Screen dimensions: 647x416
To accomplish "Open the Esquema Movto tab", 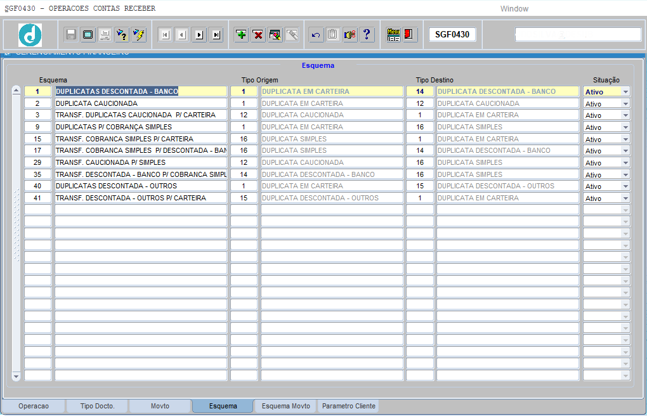I will (x=285, y=406).
